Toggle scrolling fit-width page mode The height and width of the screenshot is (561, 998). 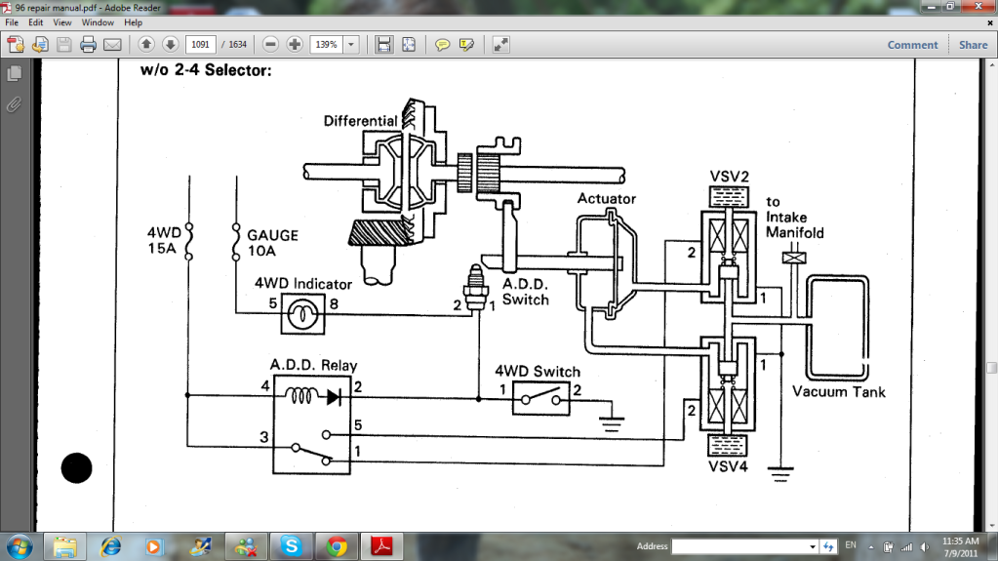tap(383, 45)
